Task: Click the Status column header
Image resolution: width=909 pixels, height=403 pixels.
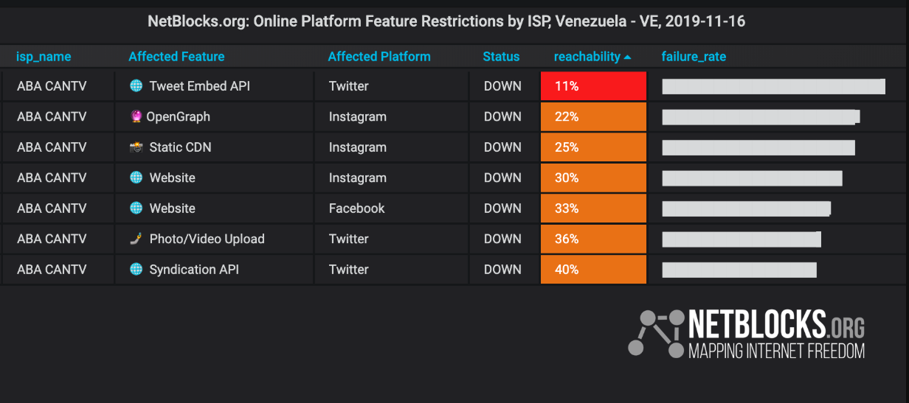Action: [502, 57]
